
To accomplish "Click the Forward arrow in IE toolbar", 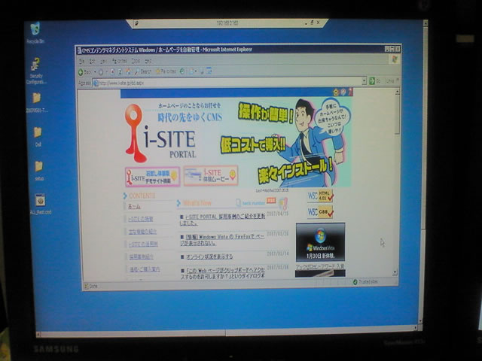I will [101, 72].
